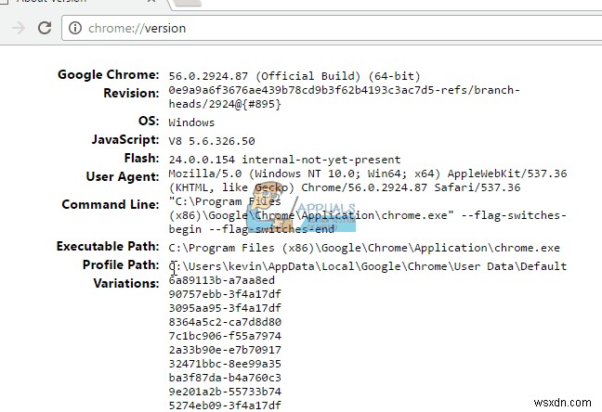Click variation 5274eb09-3f4a17df
The height and width of the screenshot is (412, 602).
point(225,406)
